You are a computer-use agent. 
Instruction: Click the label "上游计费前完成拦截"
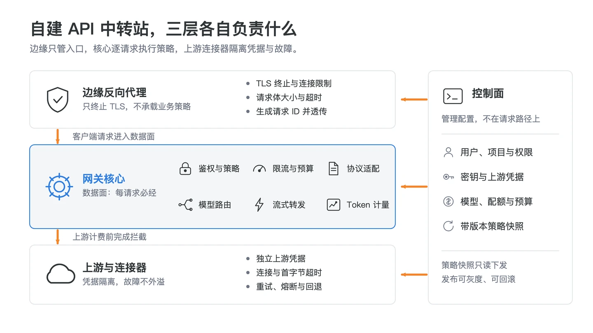[x=110, y=237]
